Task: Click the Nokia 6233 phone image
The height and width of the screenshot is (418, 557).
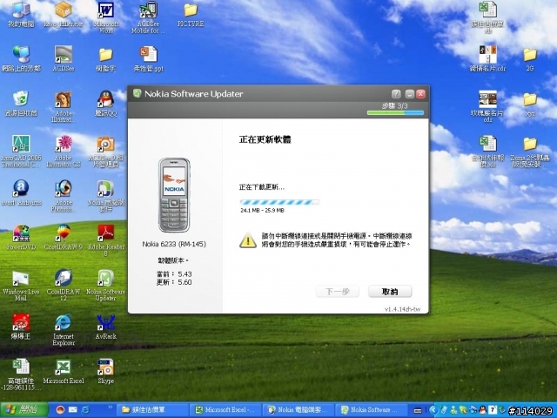Action: pyautogui.click(x=174, y=195)
